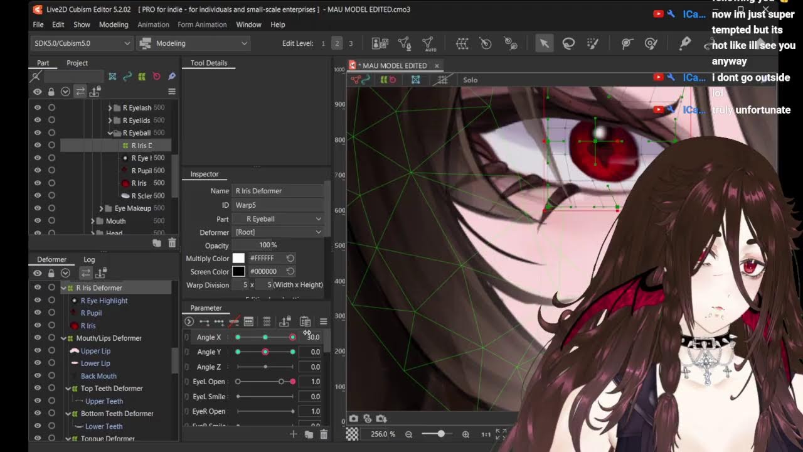Run the automatic mesh generator
Image resolution: width=803 pixels, height=452 pixels.
(428, 43)
